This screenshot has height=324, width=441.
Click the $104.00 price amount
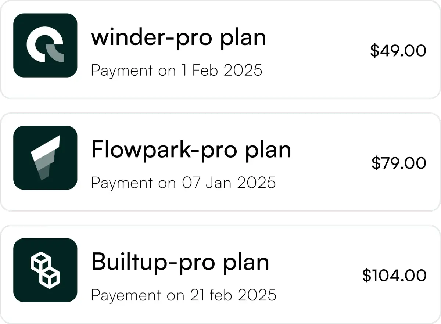394,276
